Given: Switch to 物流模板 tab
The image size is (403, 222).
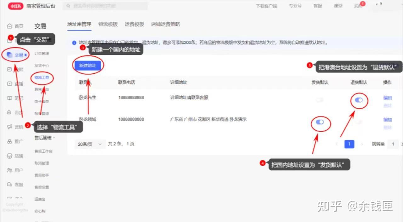Looking at the screenshot, I should tap(108, 24).
